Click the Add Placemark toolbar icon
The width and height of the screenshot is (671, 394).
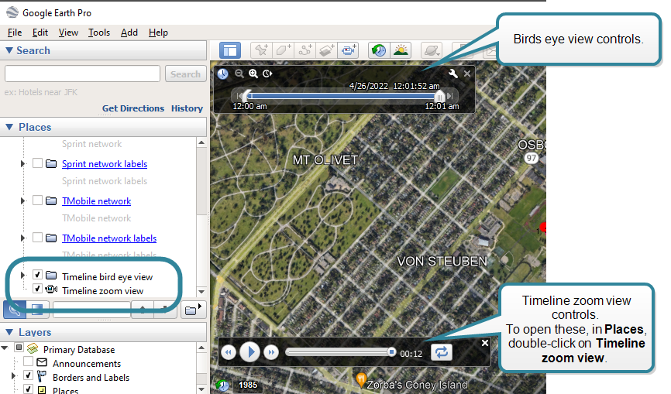coord(261,50)
